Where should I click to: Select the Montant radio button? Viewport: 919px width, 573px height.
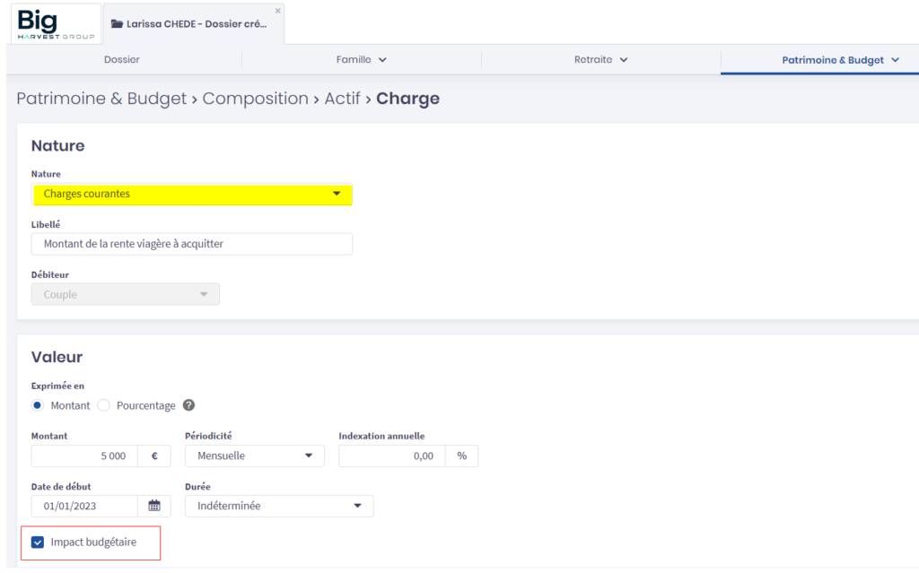38,405
